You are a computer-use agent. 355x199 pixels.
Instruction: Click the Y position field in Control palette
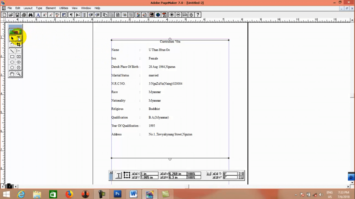(149, 177)
